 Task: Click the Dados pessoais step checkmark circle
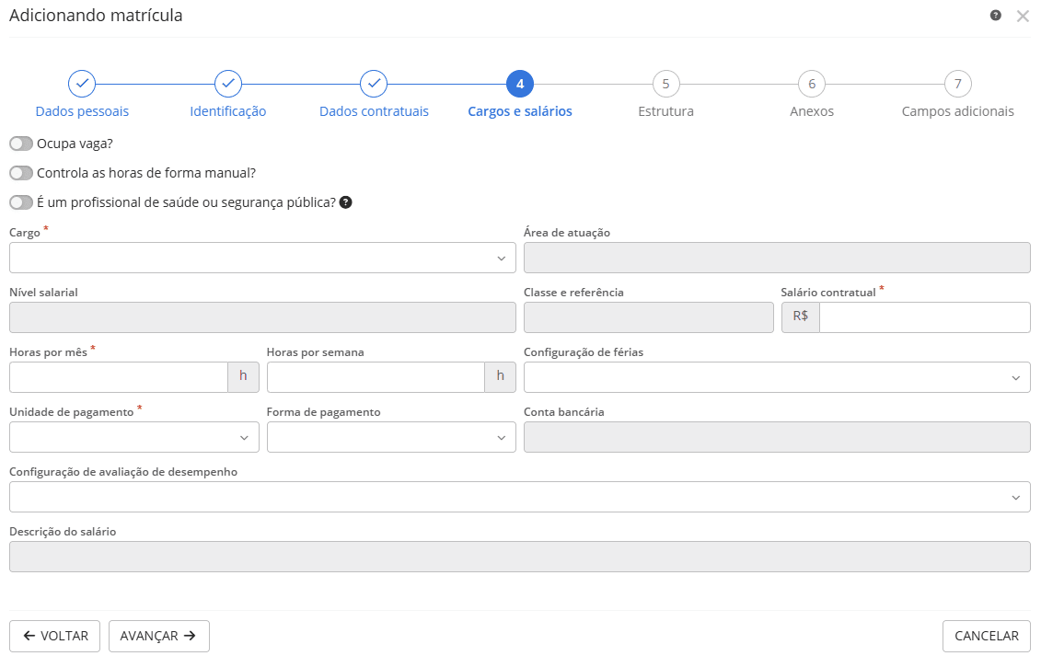(x=82, y=84)
